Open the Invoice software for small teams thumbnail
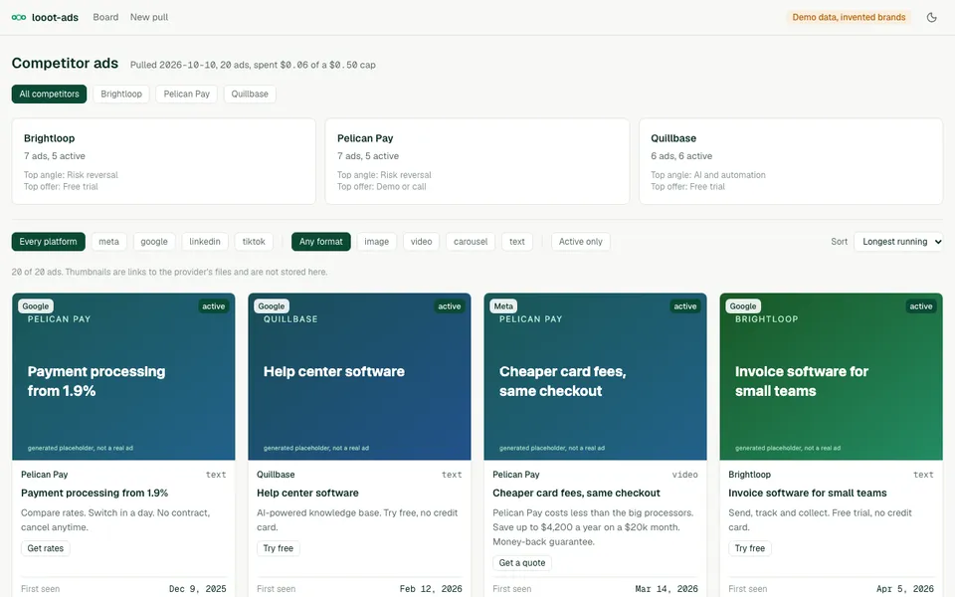 tap(832, 376)
